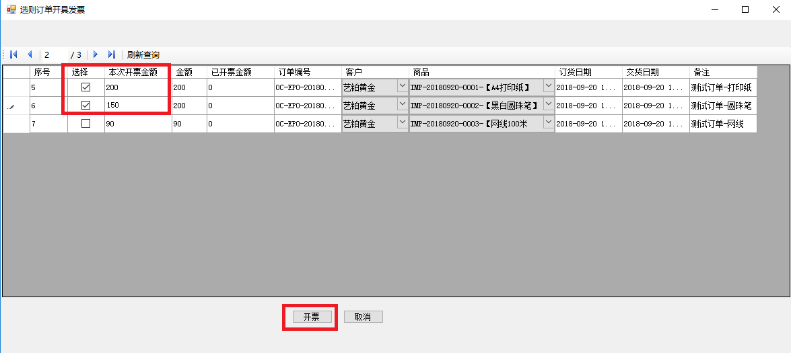This screenshot has height=353, width=791.
Task: Click the 金额 cell in row 7
Action: (189, 124)
